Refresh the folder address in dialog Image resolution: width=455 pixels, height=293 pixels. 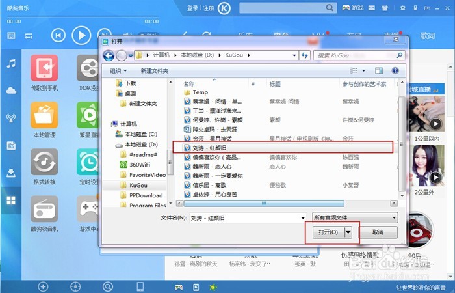305,55
